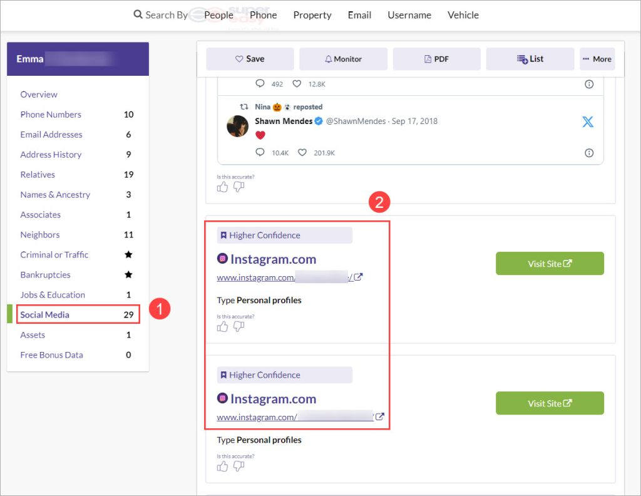Click the @ShawnMendes handle
The width and height of the screenshot is (641, 496).
click(356, 121)
